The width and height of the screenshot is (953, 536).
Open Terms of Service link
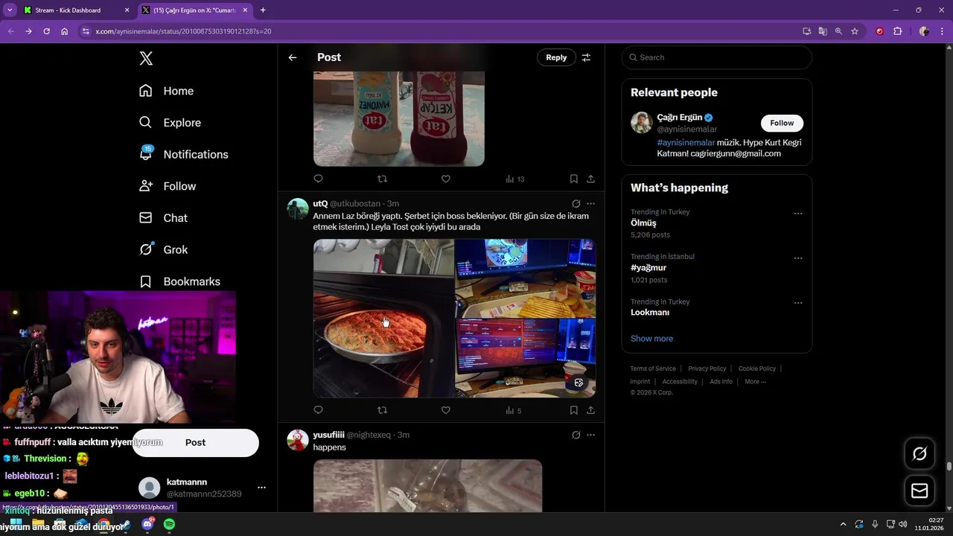[653, 368]
